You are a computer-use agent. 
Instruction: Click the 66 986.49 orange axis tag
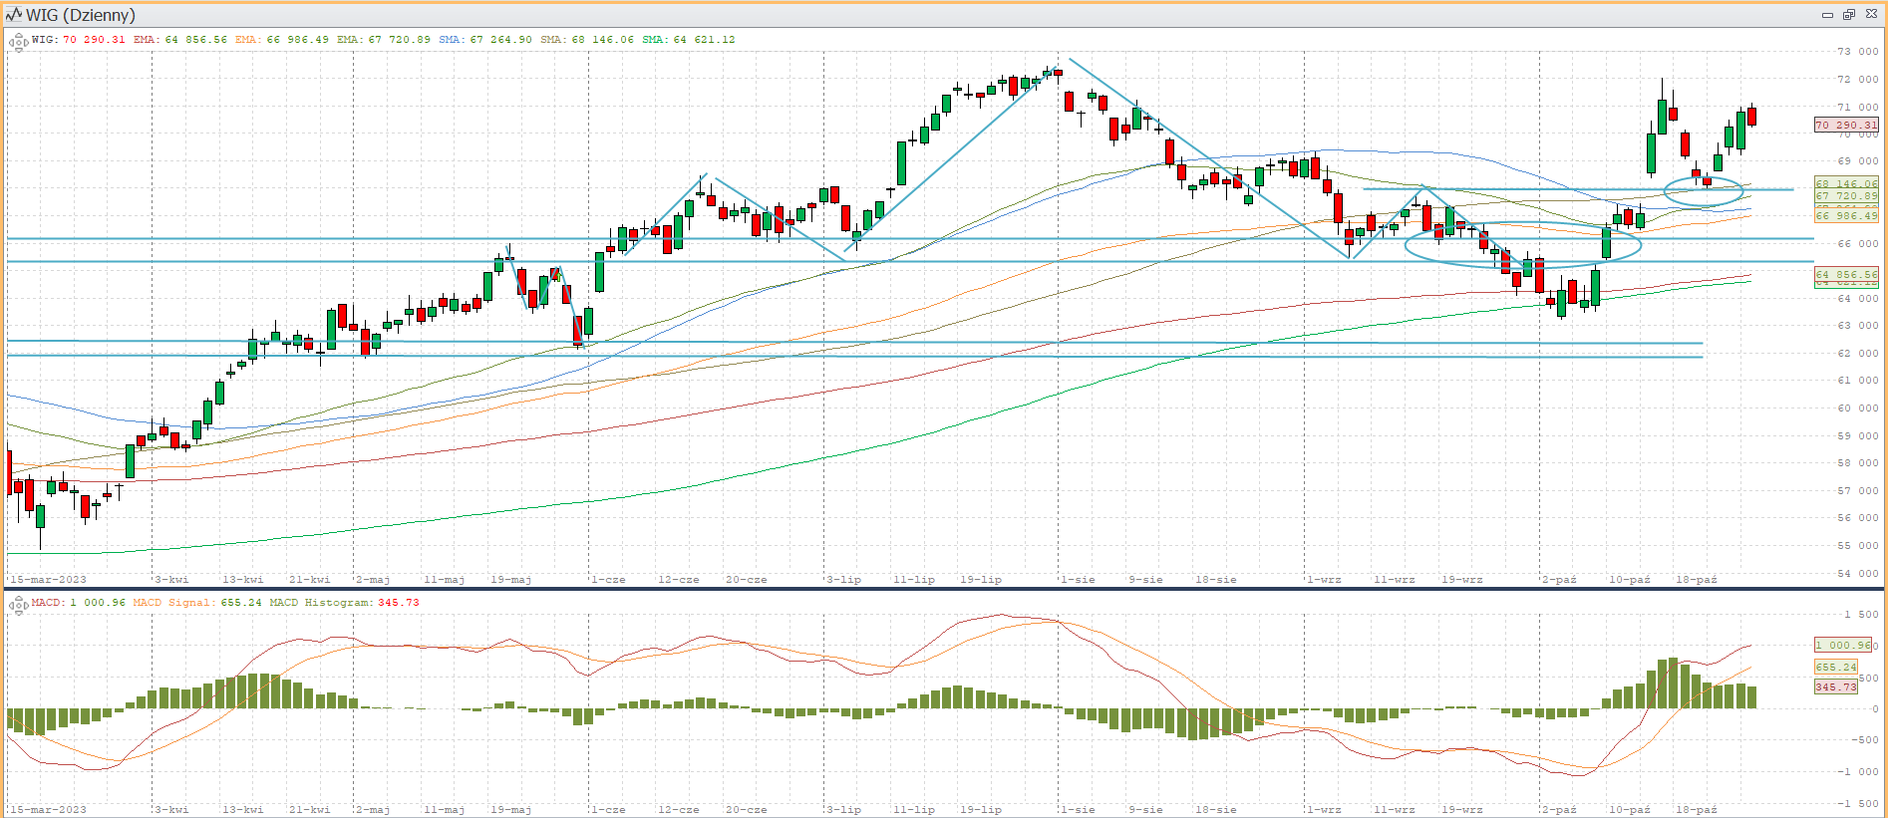(1846, 216)
